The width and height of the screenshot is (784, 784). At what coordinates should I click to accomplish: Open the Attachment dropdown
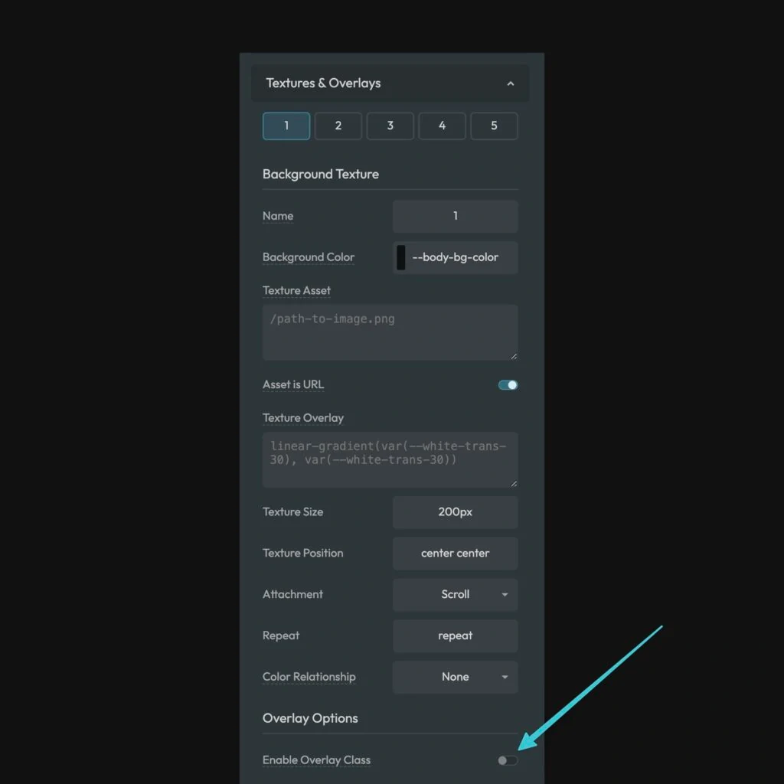point(455,595)
